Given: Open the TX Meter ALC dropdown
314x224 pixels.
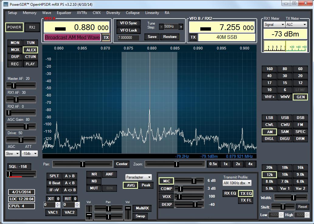Looking at the screenshot, I should (x=296, y=25).
